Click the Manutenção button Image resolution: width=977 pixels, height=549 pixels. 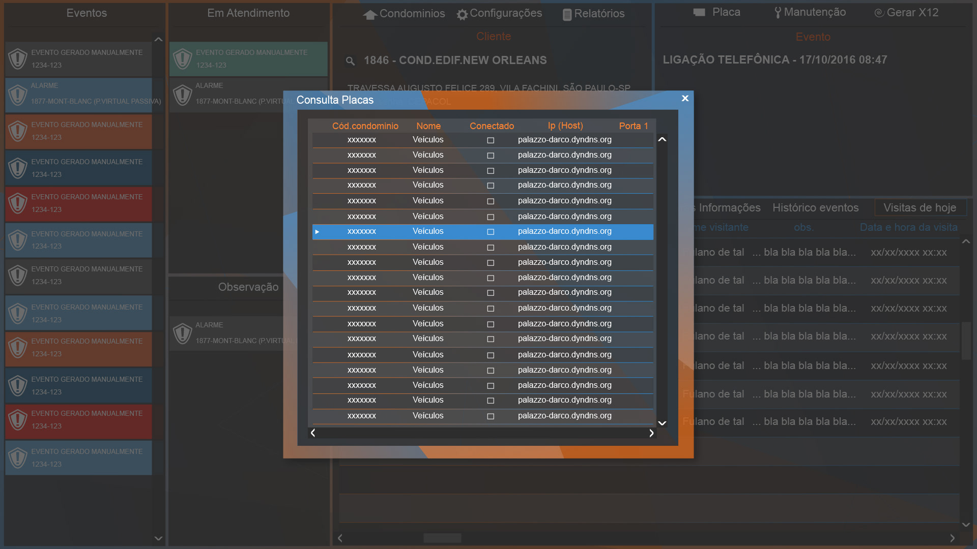tap(810, 12)
